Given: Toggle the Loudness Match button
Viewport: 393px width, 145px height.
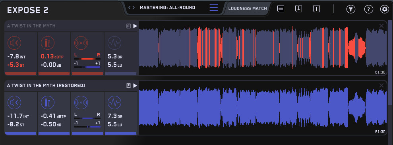Looking at the screenshot, I should [x=248, y=8].
